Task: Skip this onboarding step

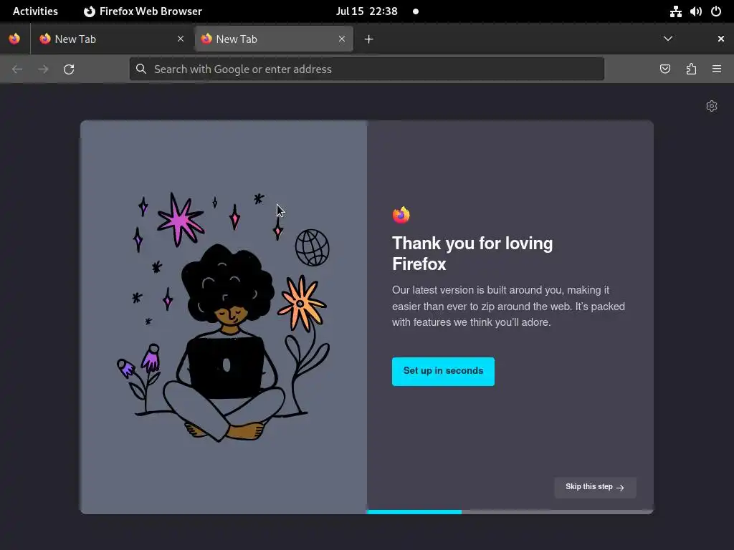Action: (595, 487)
